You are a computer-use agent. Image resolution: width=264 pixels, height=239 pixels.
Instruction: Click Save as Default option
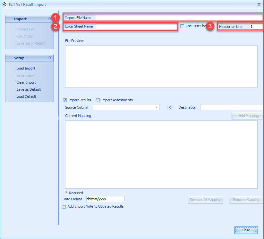[29, 89]
